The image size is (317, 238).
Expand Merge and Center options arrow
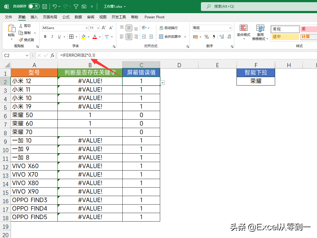pyautogui.click(x=185, y=37)
